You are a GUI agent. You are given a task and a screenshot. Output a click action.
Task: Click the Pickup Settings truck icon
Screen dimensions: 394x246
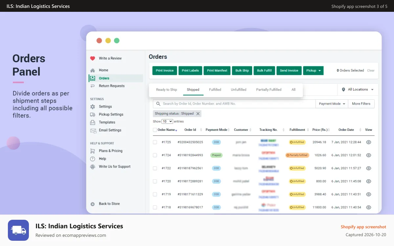(x=93, y=114)
